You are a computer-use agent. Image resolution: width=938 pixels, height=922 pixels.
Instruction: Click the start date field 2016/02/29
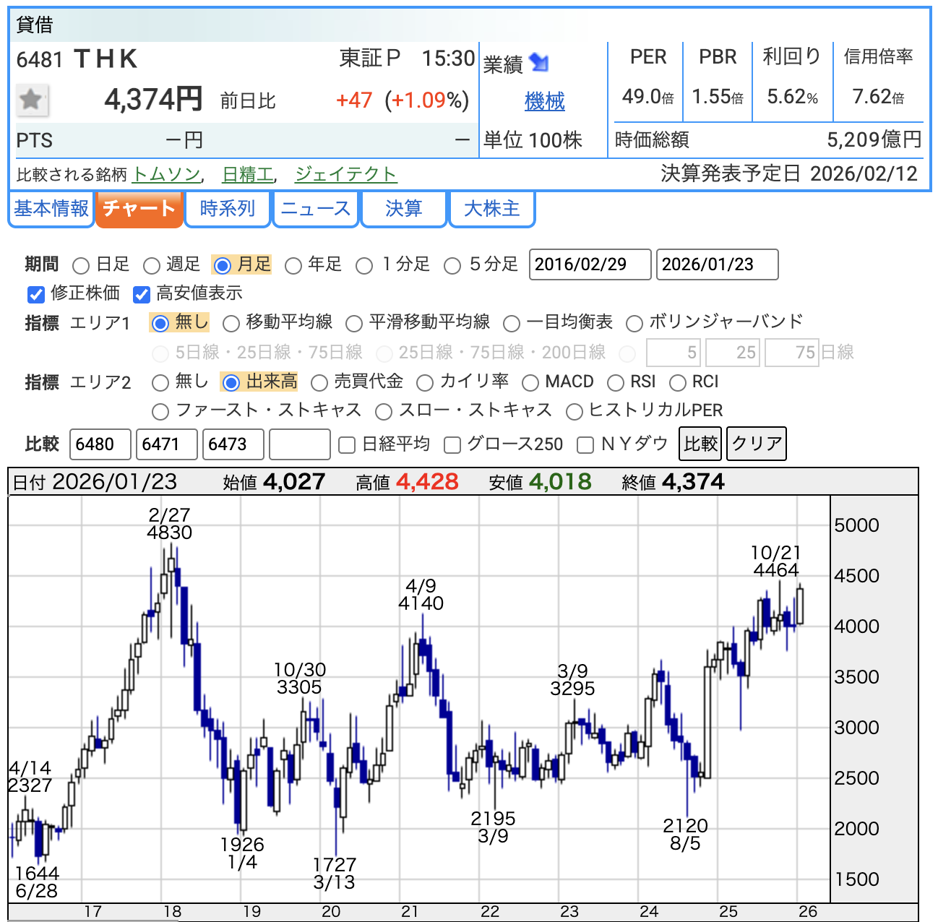tap(590, 264)
